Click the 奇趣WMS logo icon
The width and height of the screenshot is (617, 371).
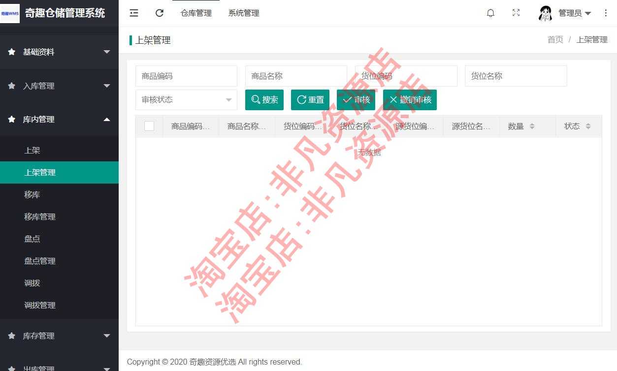pos(10,13)
